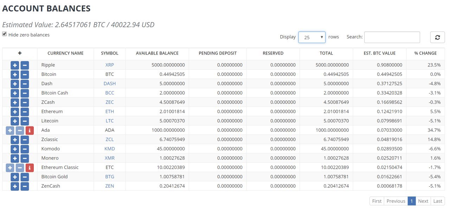This screenshot has height=213, width=450.
Task: Click the plus icon for Komodo
Action: click(15, 149)
